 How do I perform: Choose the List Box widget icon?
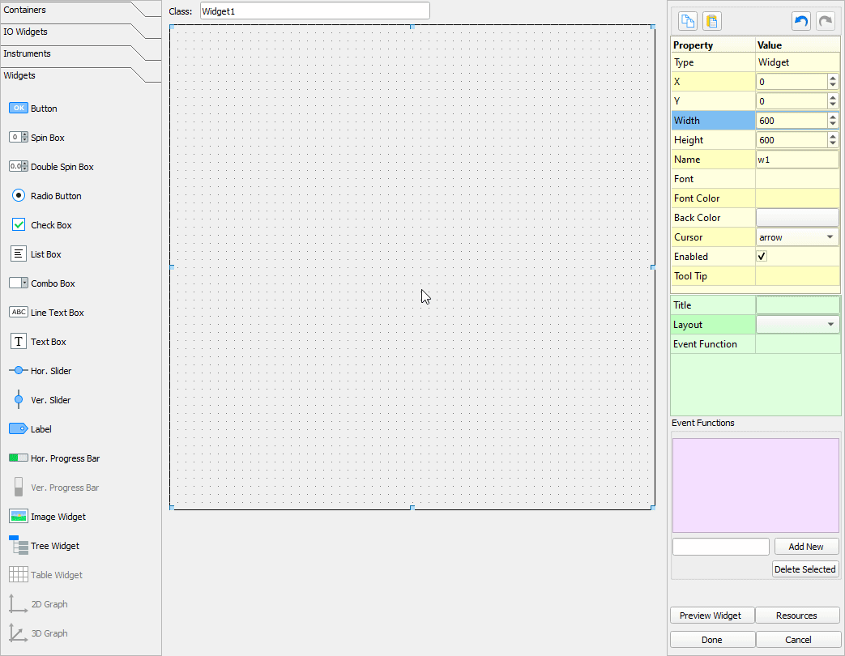coord(19,254)
